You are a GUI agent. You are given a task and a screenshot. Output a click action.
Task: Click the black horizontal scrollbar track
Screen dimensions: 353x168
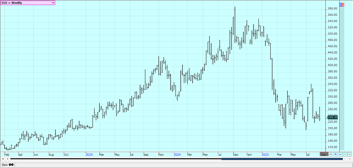(116, 159)
